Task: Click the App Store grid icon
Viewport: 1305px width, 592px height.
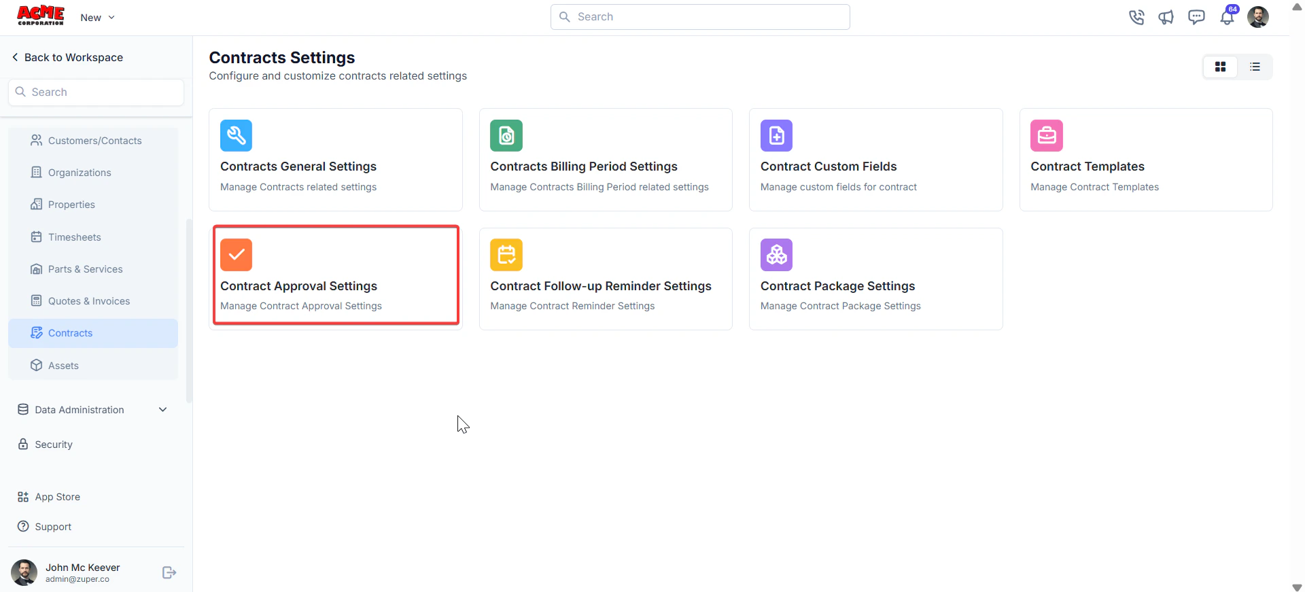Action: click(x=23, y=497)
